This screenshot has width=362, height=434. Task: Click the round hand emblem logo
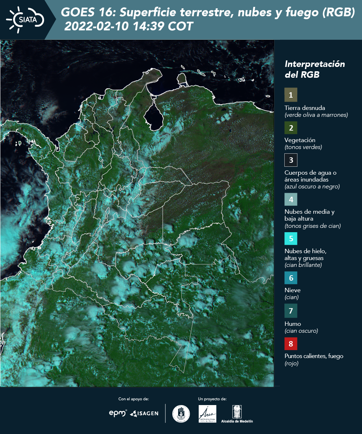[x=181, y=414]
